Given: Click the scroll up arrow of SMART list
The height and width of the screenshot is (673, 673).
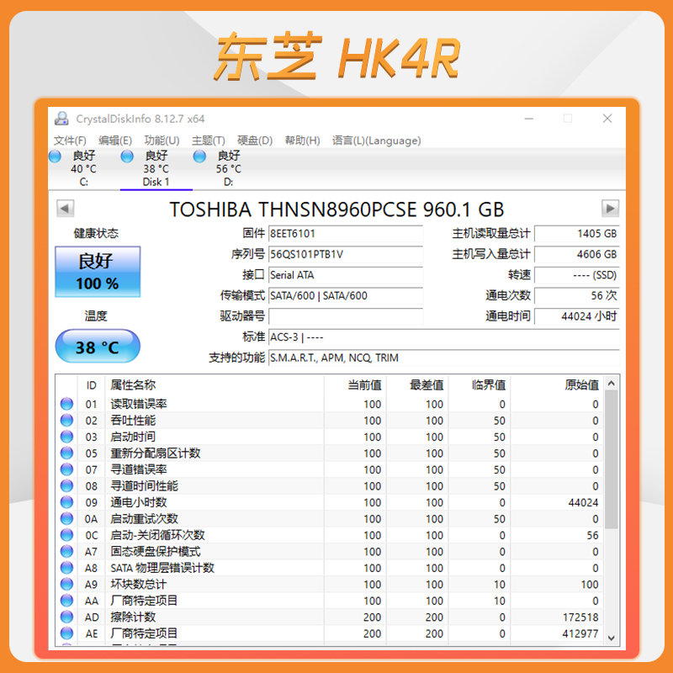Looking at the screenshot, I should click(x=612, y=384).
